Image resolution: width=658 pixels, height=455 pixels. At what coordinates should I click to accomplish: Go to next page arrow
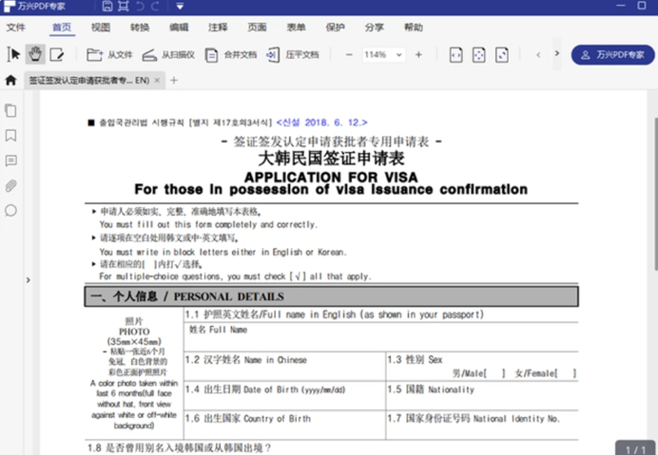pos(557,53)
